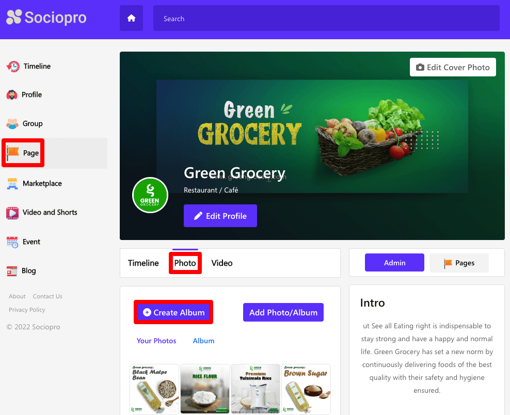This screenshot has width=510, height=415.
Task: Open the Brown Sugar photo thumbnail
Action: pos(306,389)
